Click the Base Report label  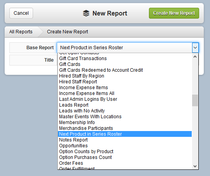(x=40, y=48)
